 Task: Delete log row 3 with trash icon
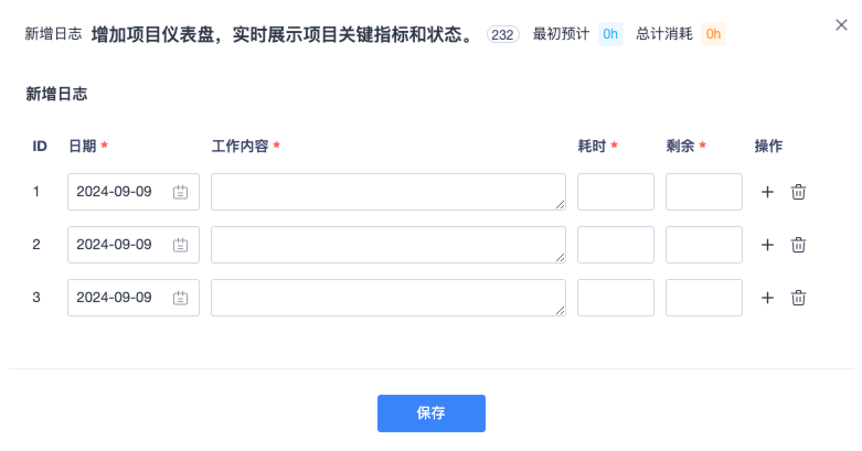point(798,298)
